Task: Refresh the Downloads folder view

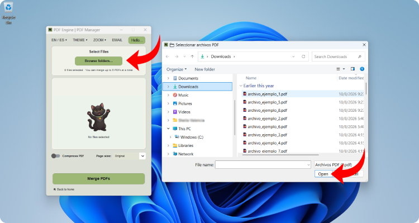Action: click(303, 56)
